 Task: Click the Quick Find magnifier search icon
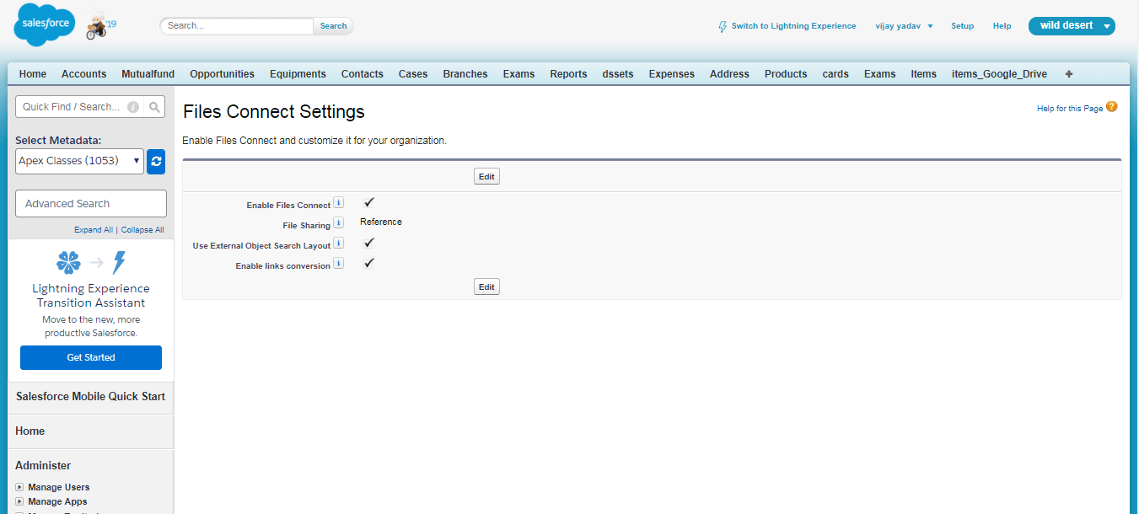click(155, 107)
